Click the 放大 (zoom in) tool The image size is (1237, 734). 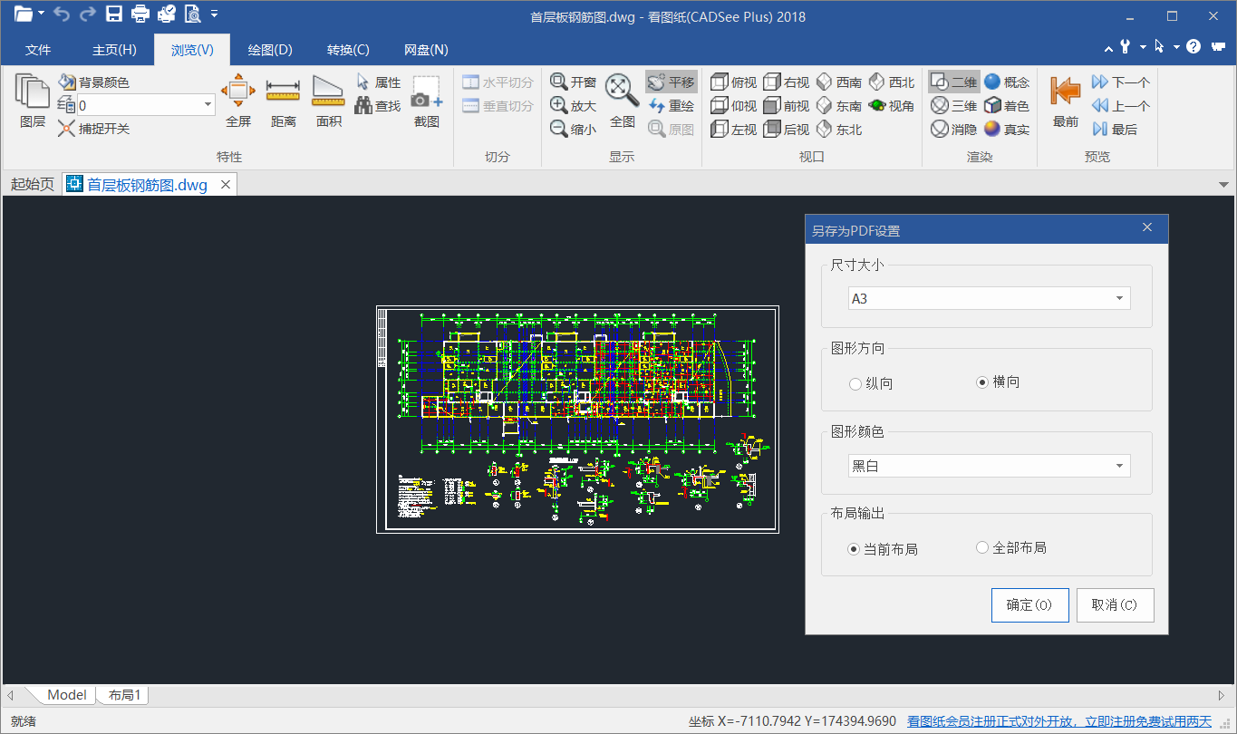point(575,105)
